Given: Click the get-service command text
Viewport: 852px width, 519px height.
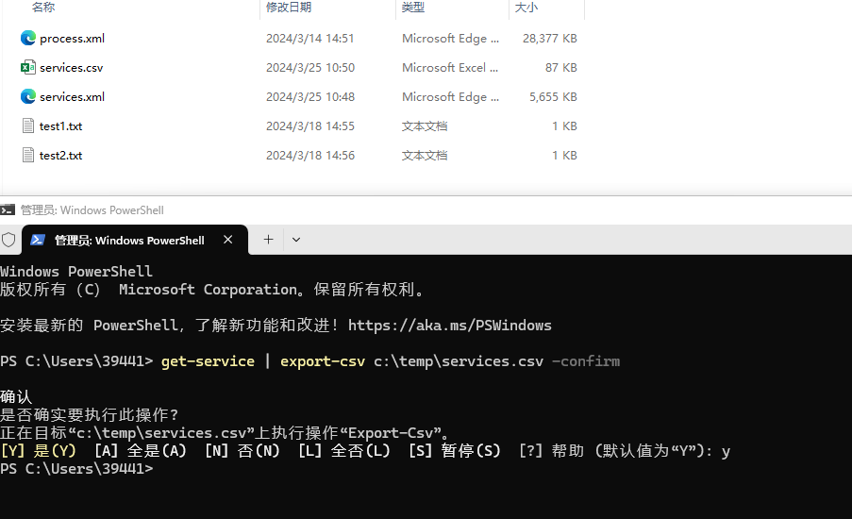Looking at the screenshot, I should click(209, 360).
